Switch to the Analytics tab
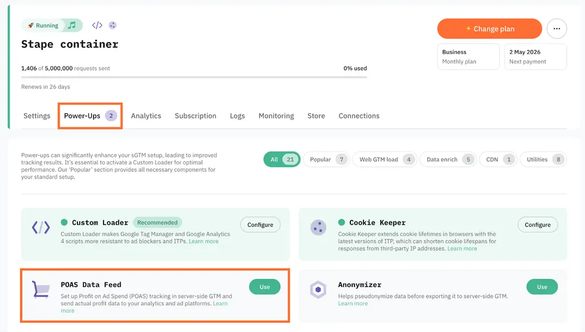This screenshot has width=585, height=332. coord(146,116)
